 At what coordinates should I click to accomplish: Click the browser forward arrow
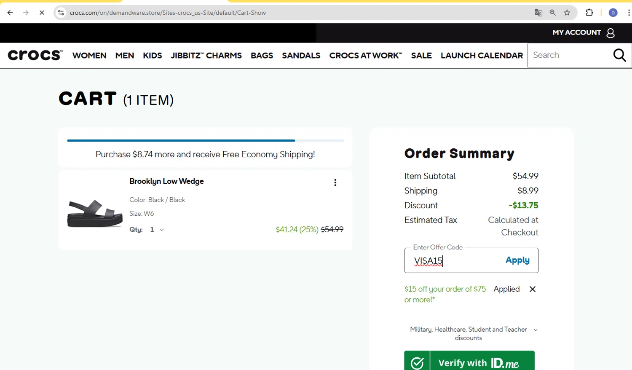pos(26,13)
